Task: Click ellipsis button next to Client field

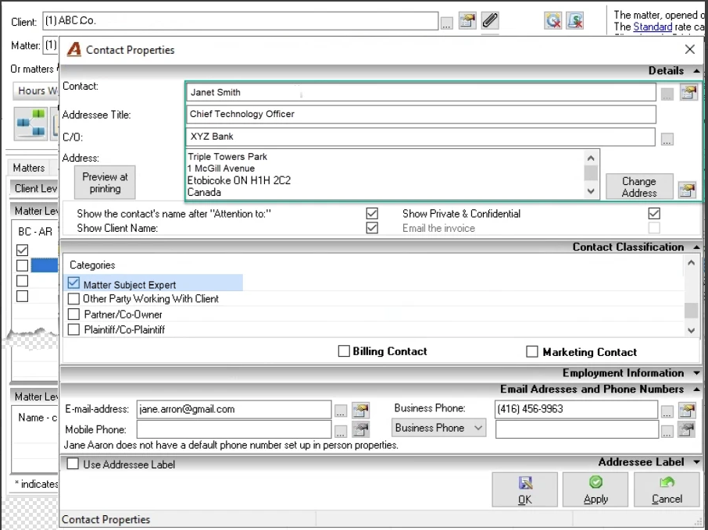Action: pos(446,23)
